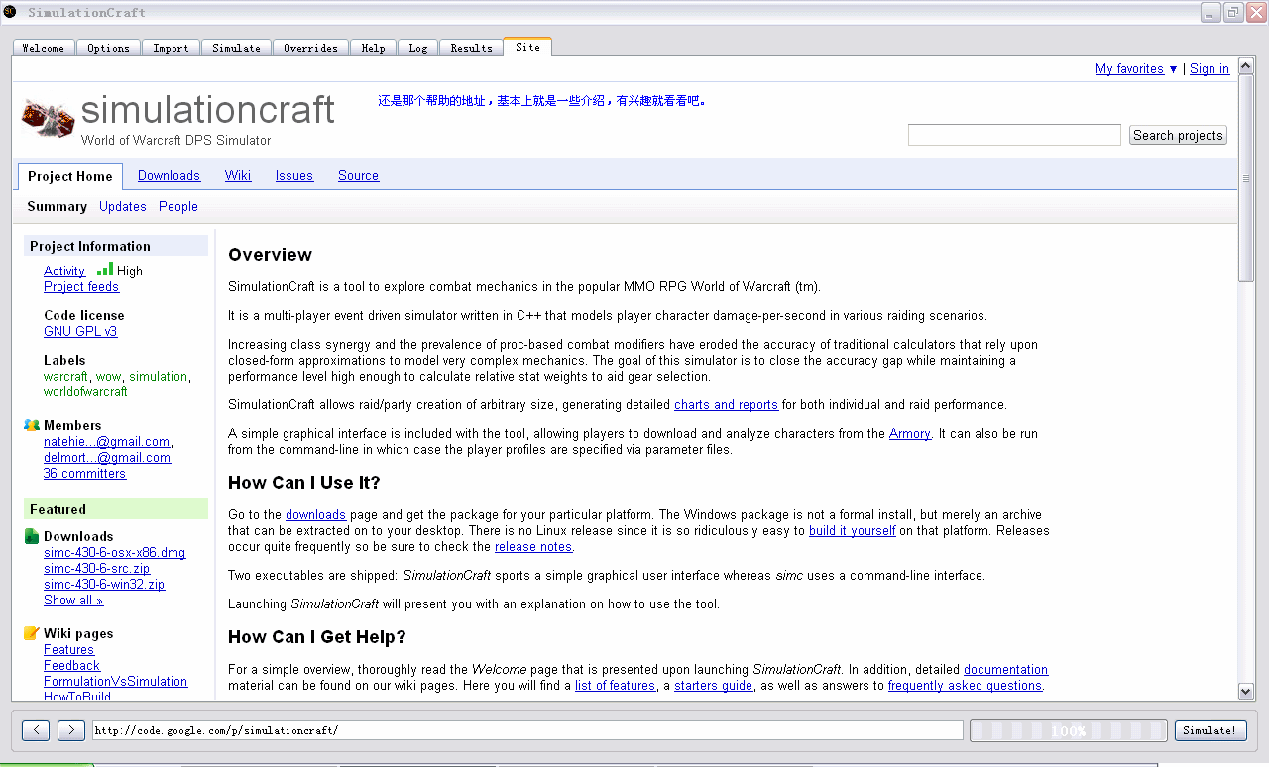Select the Site tab

pyautogui.click(x=527, y=47)
